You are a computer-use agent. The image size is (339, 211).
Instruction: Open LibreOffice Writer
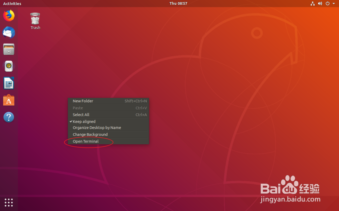(x=8, y=83)
